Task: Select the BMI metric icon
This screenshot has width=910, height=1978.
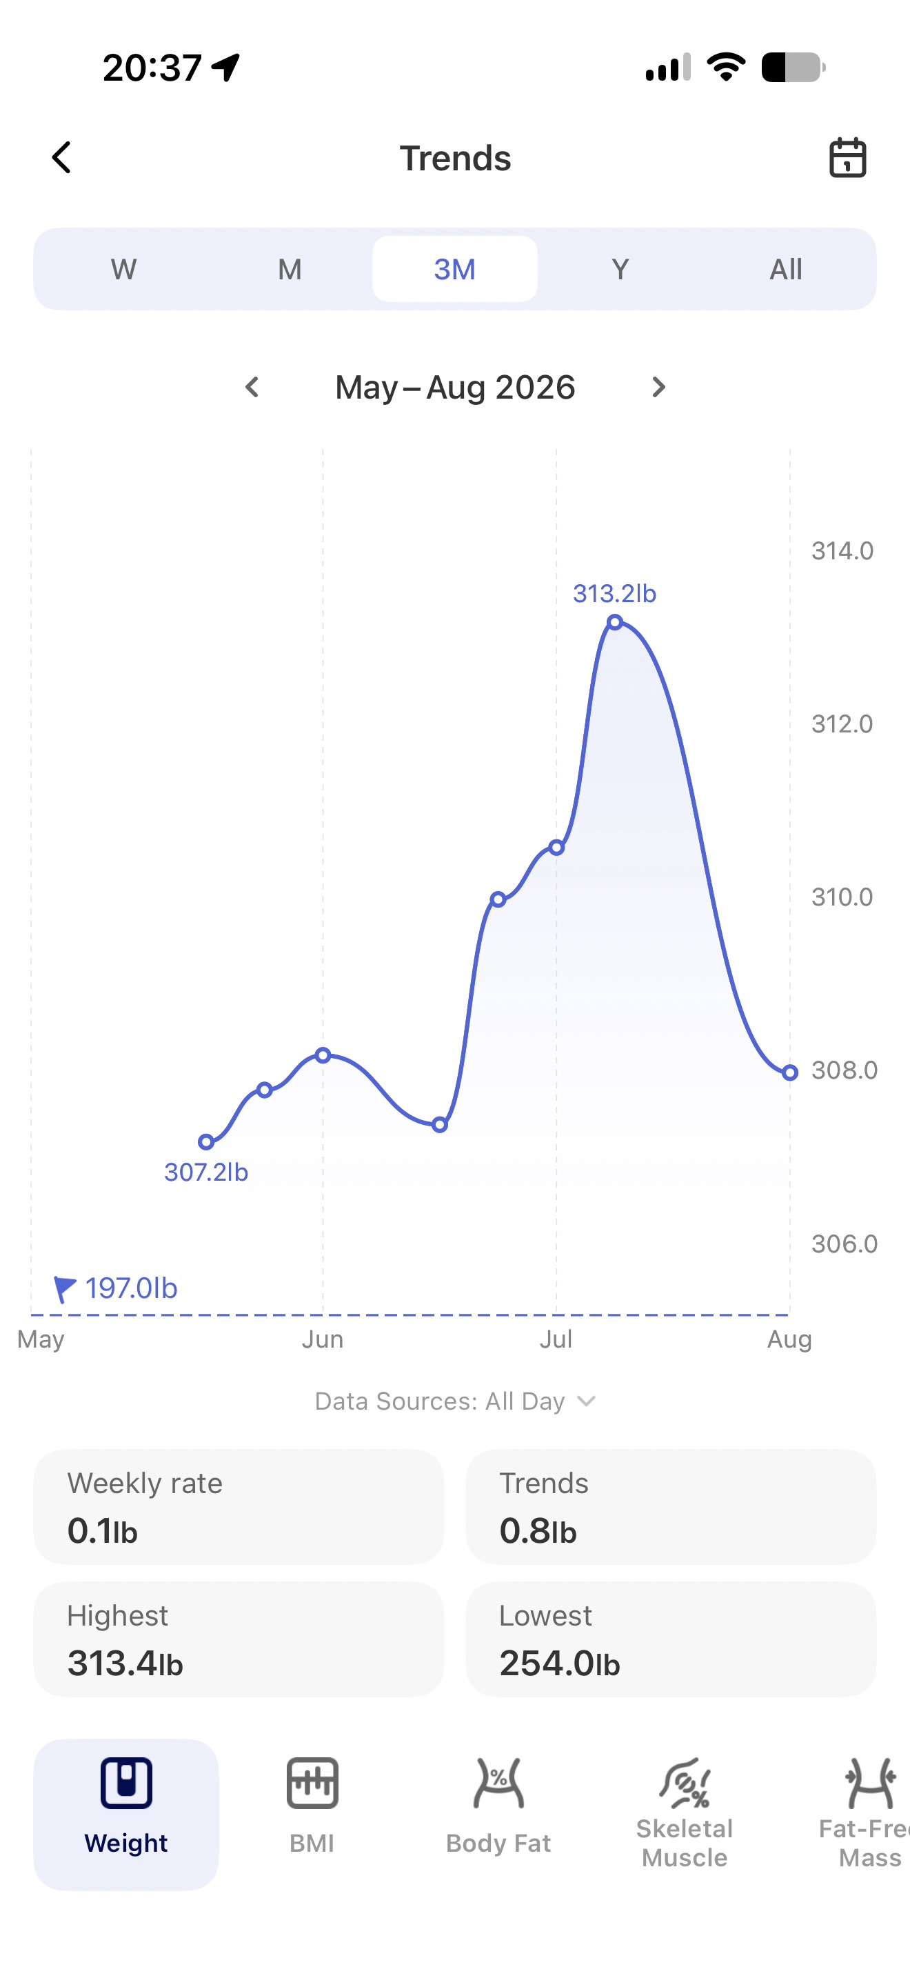Action: (x=312, y=1783)
